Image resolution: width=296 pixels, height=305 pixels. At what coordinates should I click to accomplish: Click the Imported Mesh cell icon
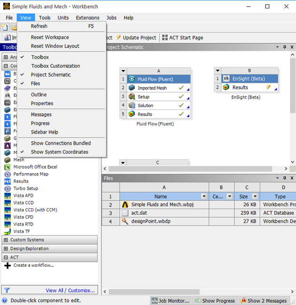[132, 88]
